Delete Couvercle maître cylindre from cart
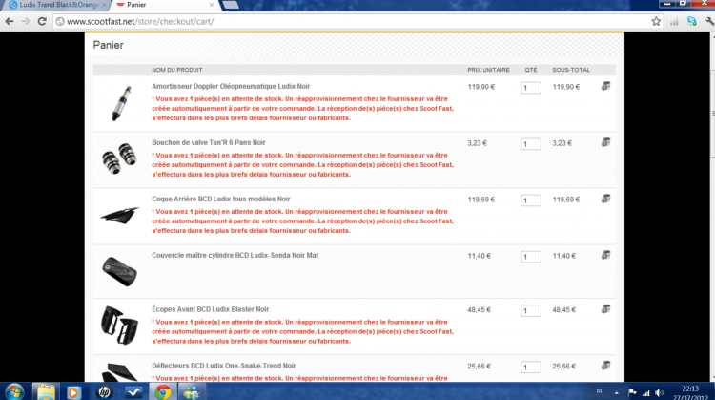 tap(605, 255)
